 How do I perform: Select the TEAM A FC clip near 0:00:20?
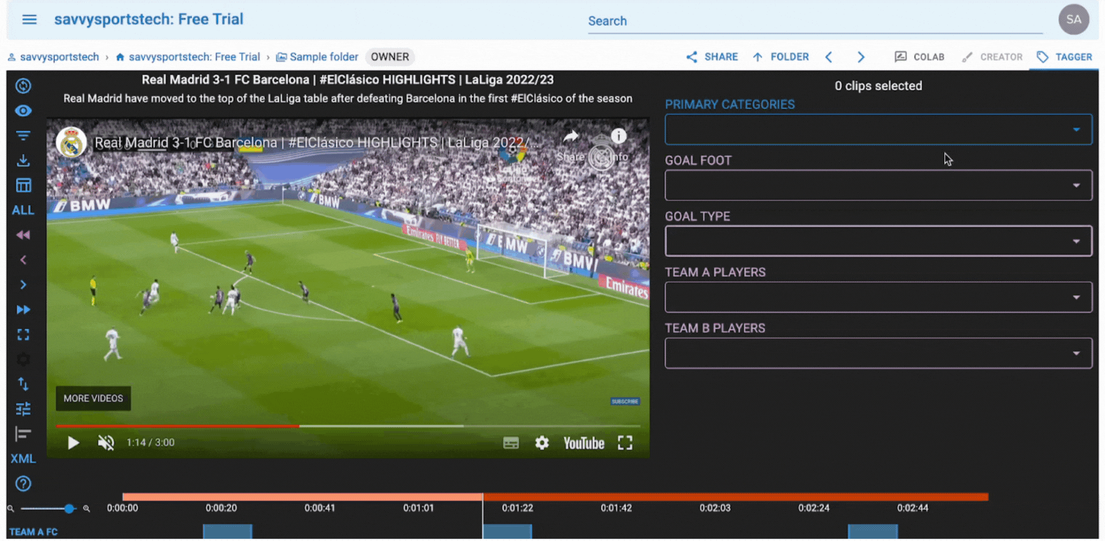click(227, 531)
